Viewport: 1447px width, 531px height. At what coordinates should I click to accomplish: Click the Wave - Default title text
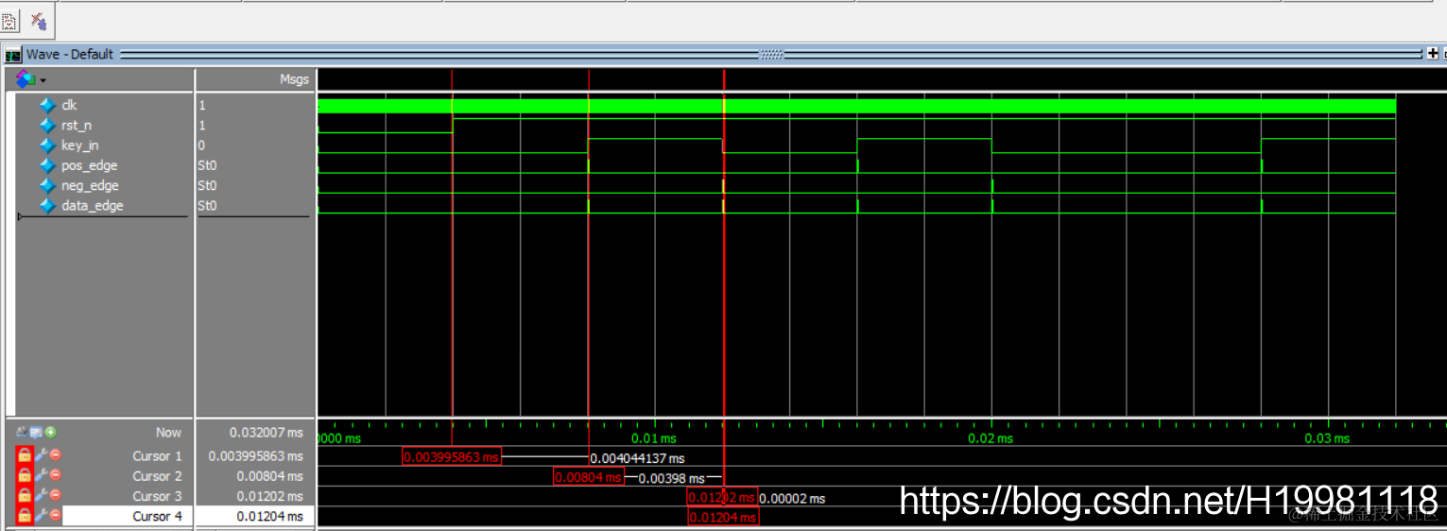70,54
